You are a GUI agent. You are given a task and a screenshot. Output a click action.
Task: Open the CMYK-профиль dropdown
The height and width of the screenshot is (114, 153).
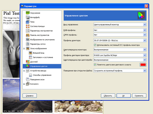[x=120, y=35]
